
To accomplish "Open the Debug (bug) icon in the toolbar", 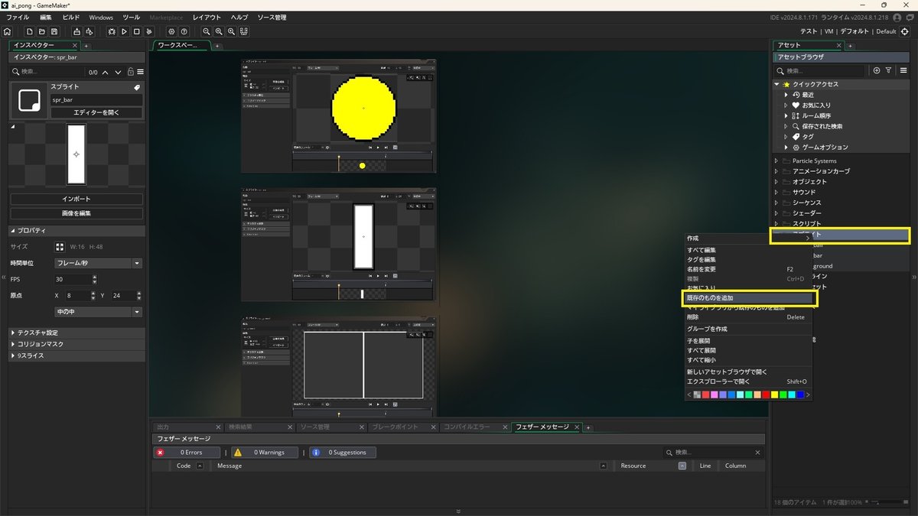I will [112, 31].
